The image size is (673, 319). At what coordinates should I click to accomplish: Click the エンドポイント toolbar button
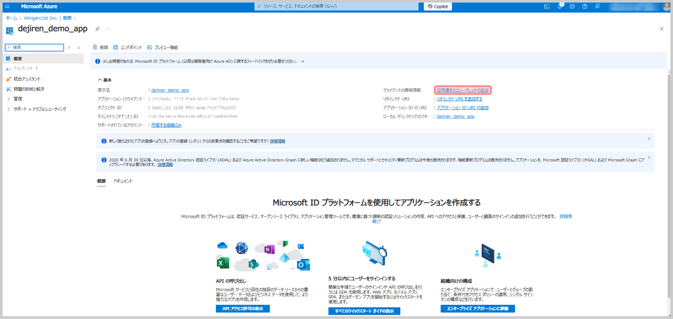[x=128, y=47]
